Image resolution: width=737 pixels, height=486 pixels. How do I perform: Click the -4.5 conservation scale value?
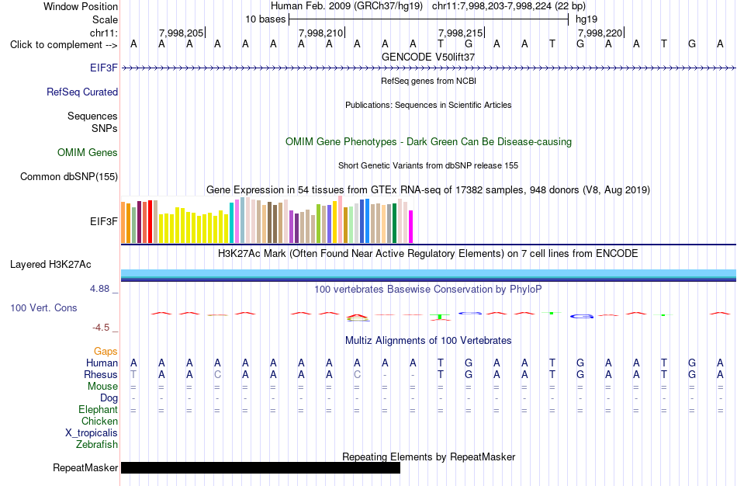coord(101,328)
